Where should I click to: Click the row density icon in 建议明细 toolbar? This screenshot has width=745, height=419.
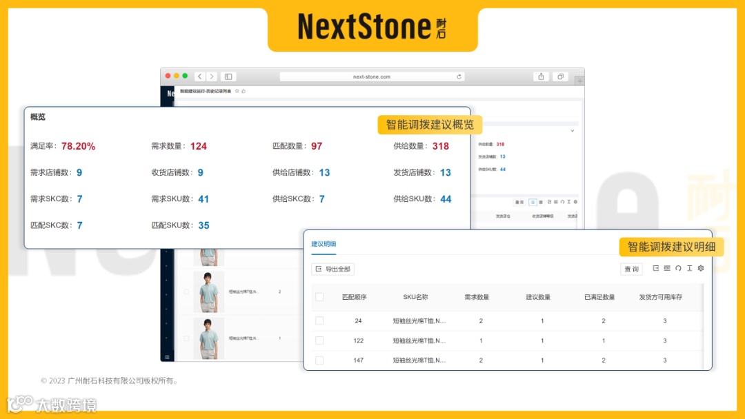[x=667, y=268]
